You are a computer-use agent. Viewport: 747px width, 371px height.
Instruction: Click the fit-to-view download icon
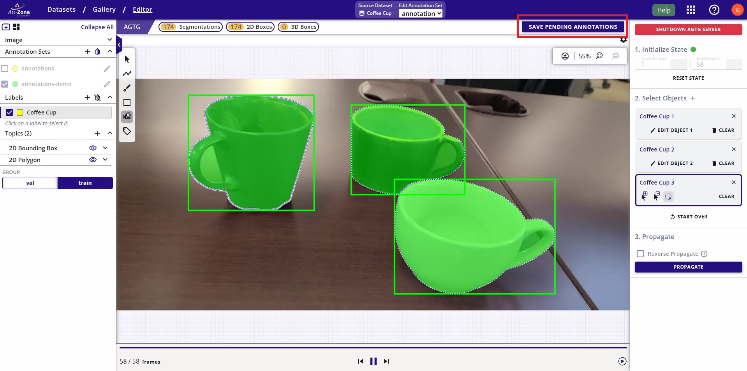(x=565, y=56)
